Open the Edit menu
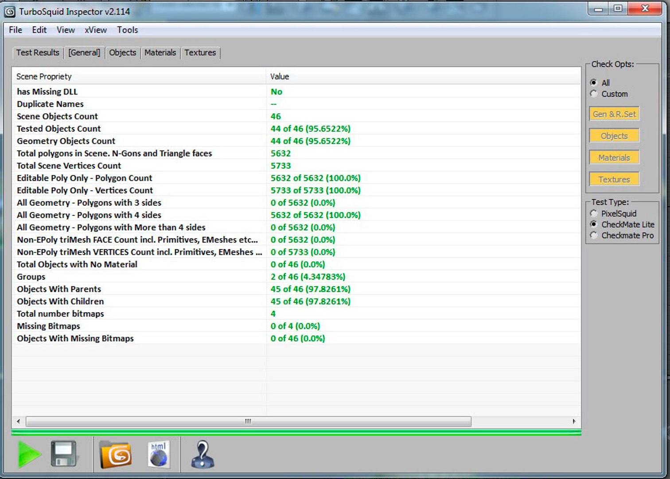670x479 pixels. [x=39, y=30]
